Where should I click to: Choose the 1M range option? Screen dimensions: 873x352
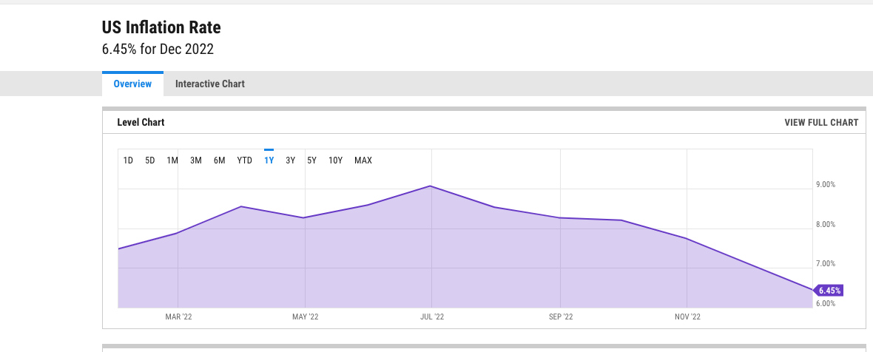click(172, 160)
